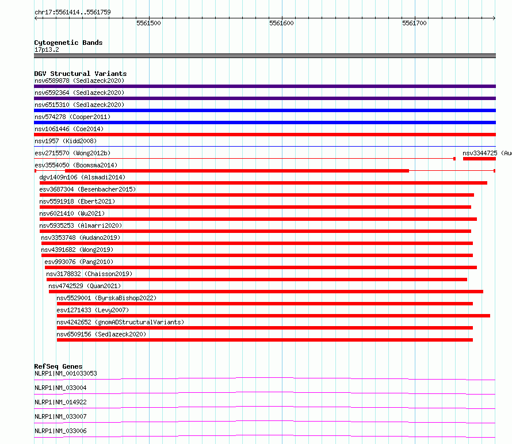512x444 pixels.
Task: Click the 17p13.2 band label
Action: (x=47, y=49)
